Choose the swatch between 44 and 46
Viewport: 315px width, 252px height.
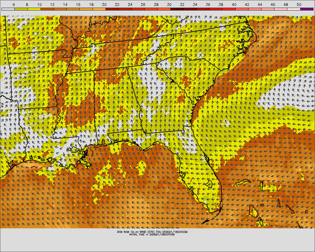point(268,9)
